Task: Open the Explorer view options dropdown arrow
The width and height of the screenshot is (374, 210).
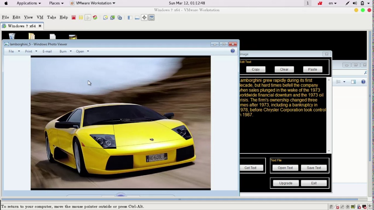Action: pyautogui.click(x=344, y=82)
